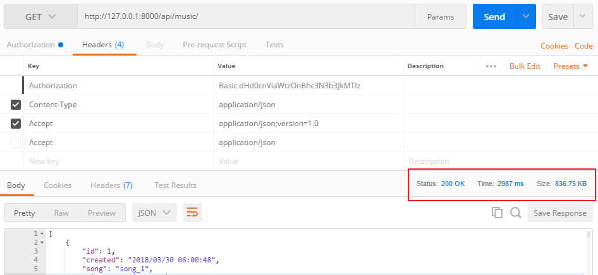Select the Headers (4) request tab
The width and height of the screenshot is (598, 275).
point(103,45)
